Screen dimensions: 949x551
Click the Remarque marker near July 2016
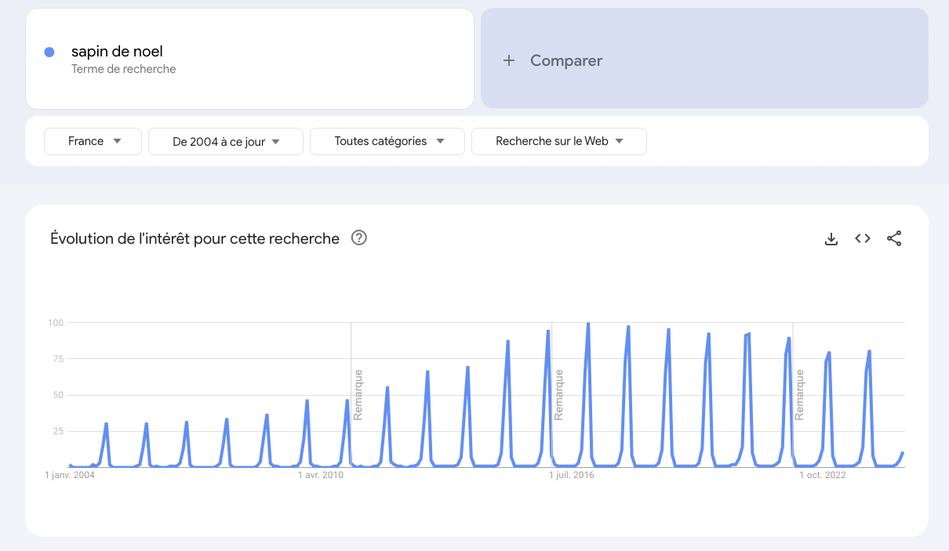click(x=559, y=395)
